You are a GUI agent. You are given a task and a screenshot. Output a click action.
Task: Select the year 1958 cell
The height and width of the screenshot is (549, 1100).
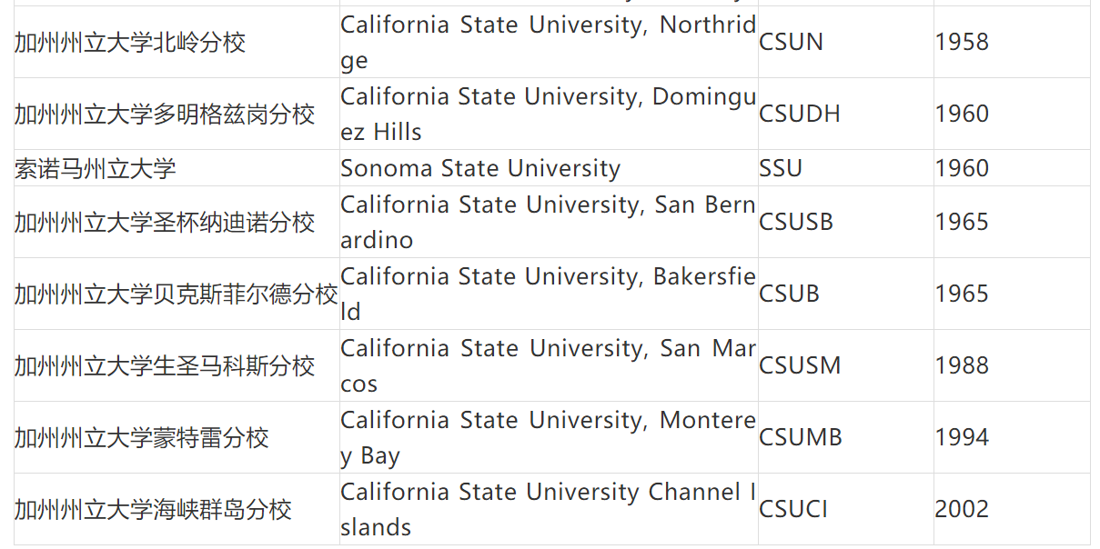(961, 42)
